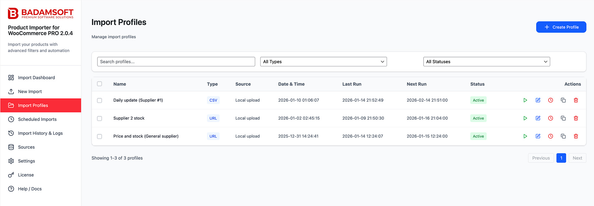Image resolution: width=594 pixels, height=206 pixels.
Task: Run the Daily update (Supplier #1) profile
Action: tap(525, 100)
